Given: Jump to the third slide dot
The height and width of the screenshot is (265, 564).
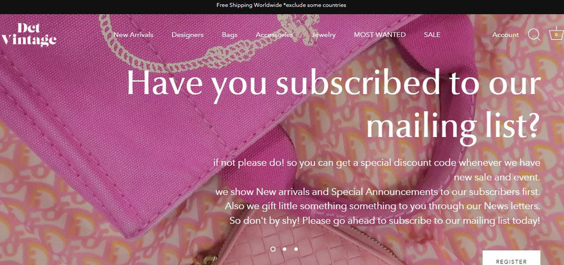Looking at the screenshot, I should (x=296, y=249).
